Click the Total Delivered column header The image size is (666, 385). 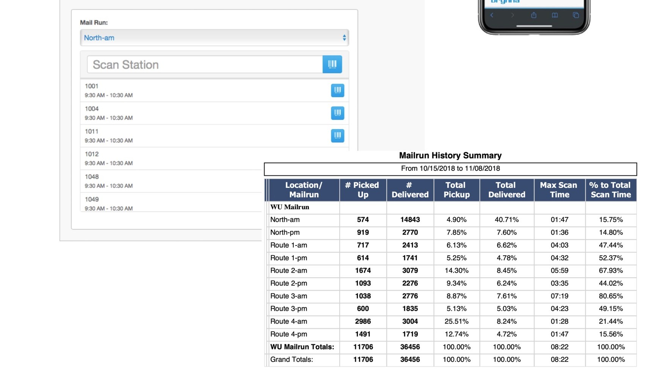pos(506,190)
